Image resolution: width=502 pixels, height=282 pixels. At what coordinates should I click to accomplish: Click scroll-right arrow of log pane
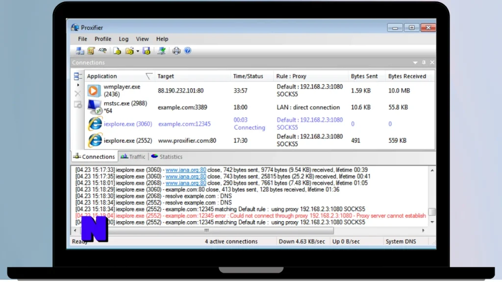[423, 231]
